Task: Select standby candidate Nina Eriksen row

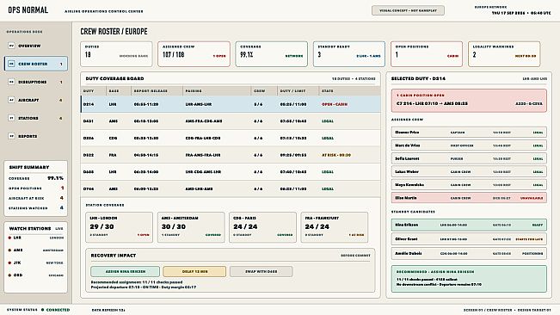Action: (469, 225)
